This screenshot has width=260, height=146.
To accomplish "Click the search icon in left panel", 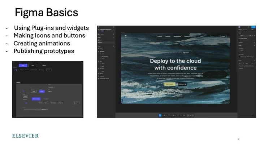I will coord(114,34).
